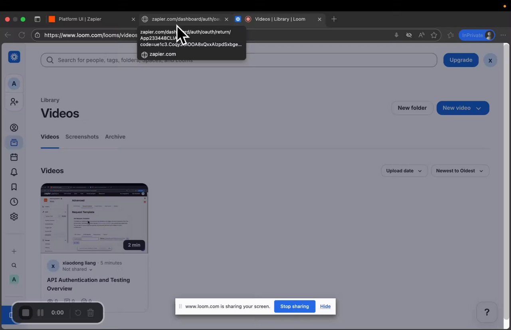
Task: Click the plus icon in the sidebar
Action: [14, 251]
